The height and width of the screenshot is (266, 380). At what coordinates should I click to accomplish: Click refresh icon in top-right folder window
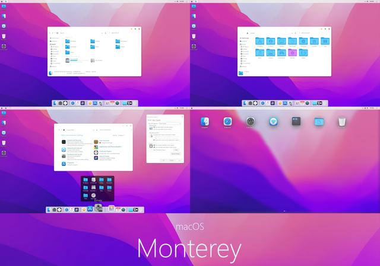pos(296,33)
